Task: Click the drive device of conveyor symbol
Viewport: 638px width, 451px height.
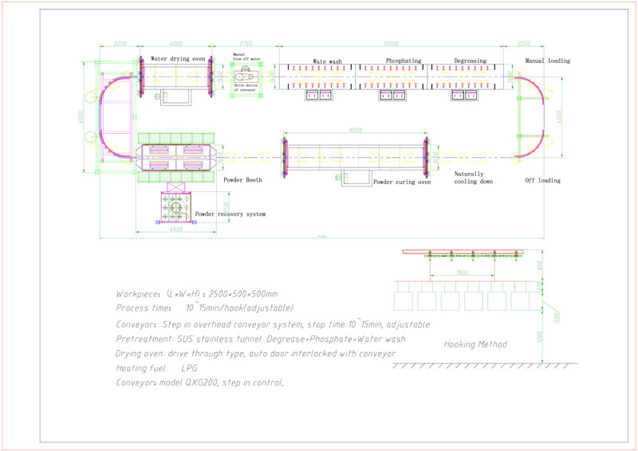Action: click(244, 76)
